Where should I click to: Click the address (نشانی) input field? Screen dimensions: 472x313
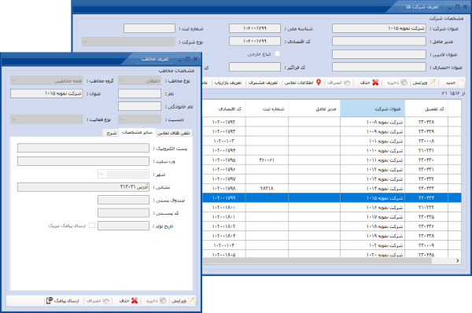(83, 187)
